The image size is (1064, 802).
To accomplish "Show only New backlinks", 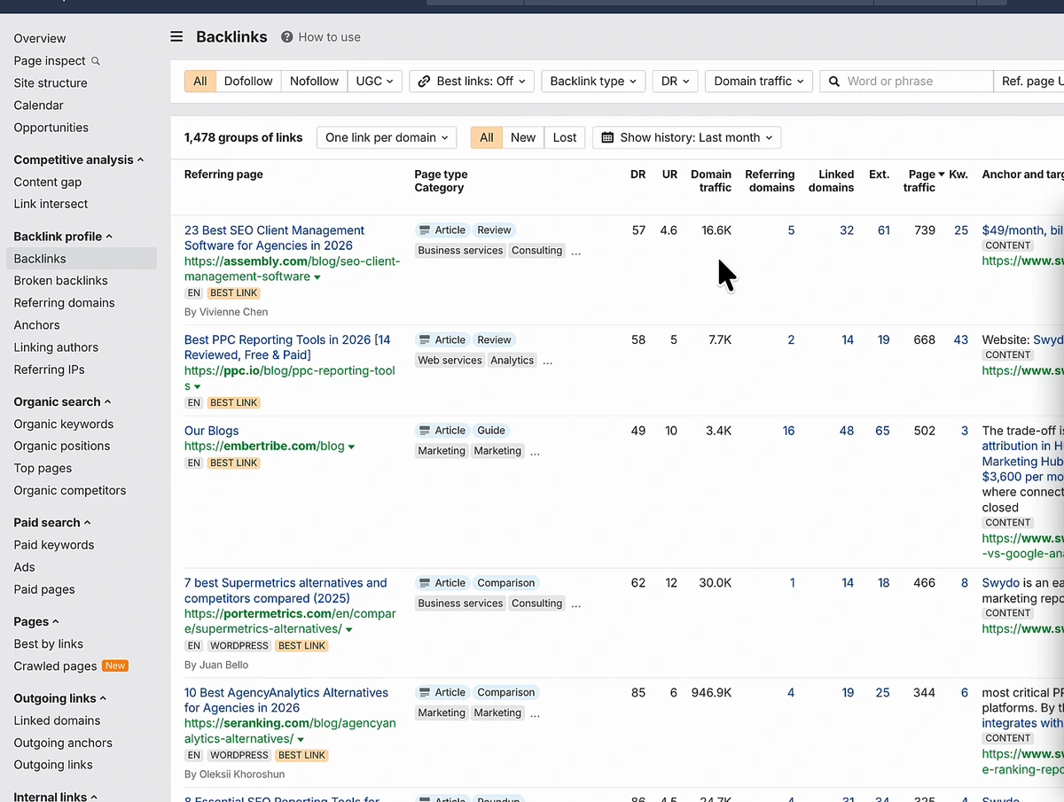I will pos(523,137).
